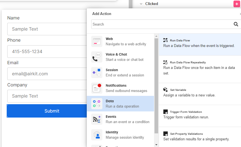Click the Session category icon
Screen dimensions: 241x147
pos(97,73)
